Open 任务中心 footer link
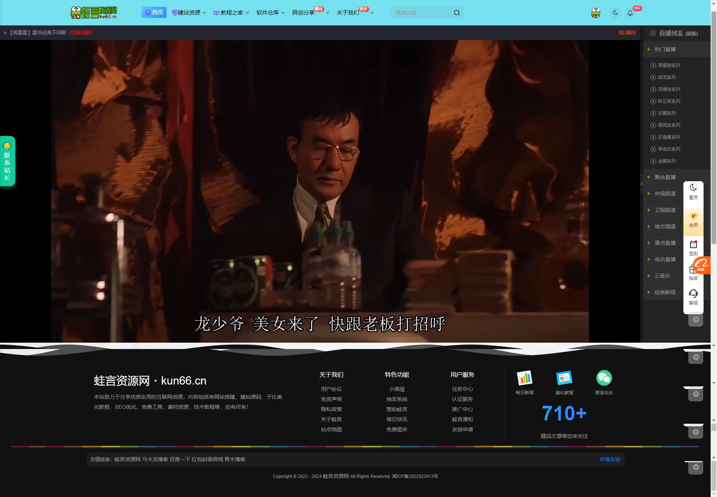 point(462,389)
